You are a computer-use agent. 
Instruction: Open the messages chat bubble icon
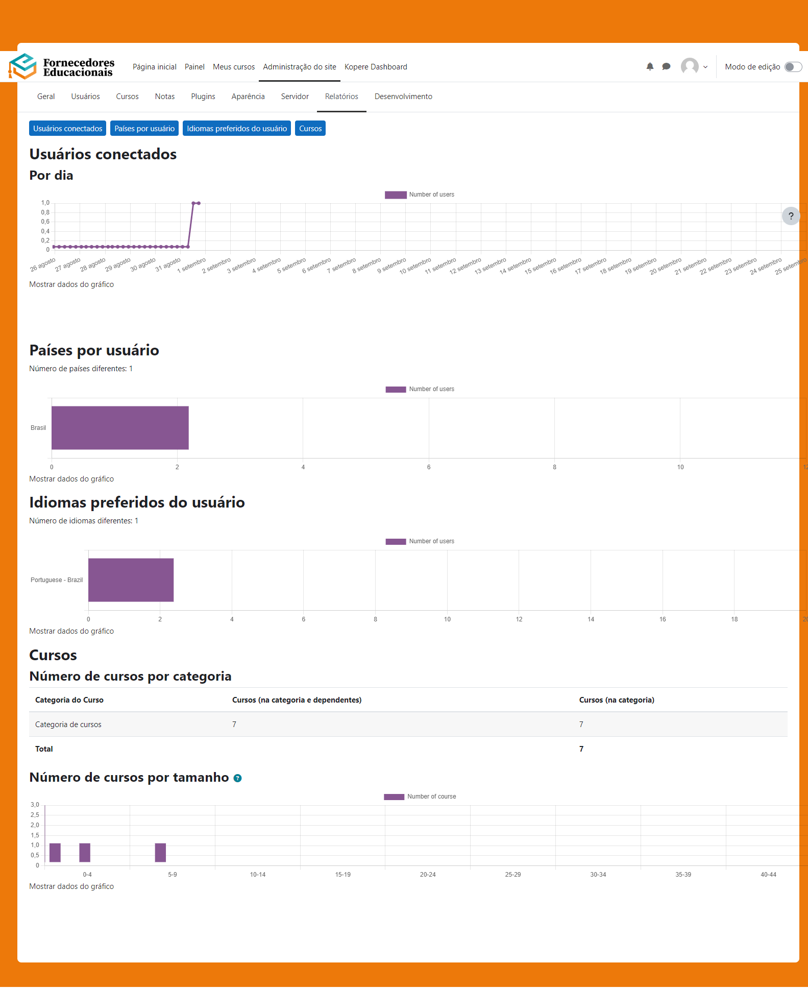coord(666,66)
